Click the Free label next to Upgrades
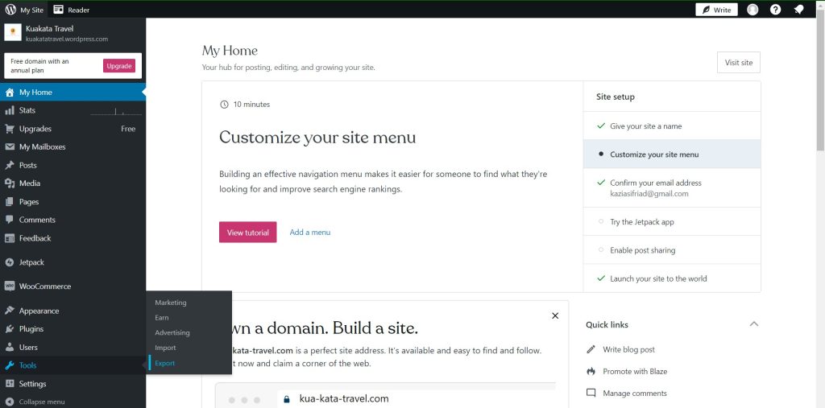Screen dimensions: 825x408 click(128, 129)
